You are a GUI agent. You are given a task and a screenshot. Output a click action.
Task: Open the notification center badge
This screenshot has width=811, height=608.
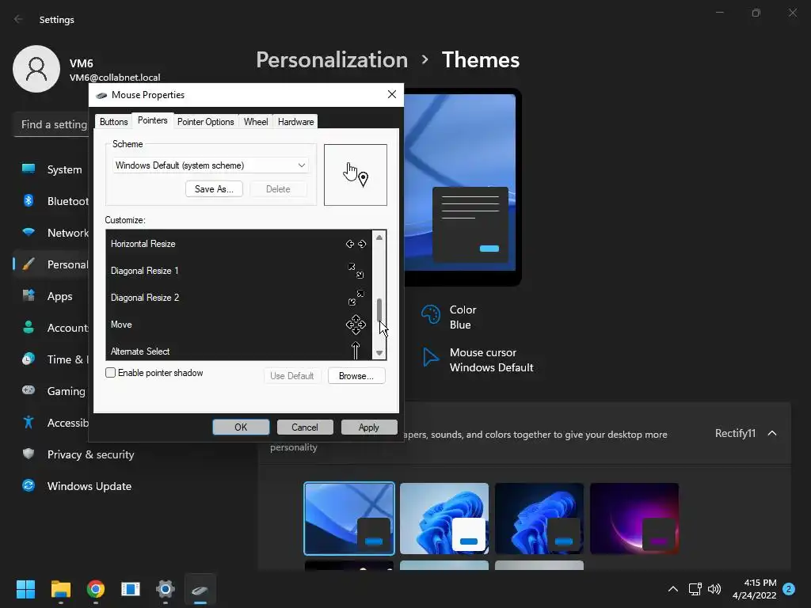click(x=789, y=589)
